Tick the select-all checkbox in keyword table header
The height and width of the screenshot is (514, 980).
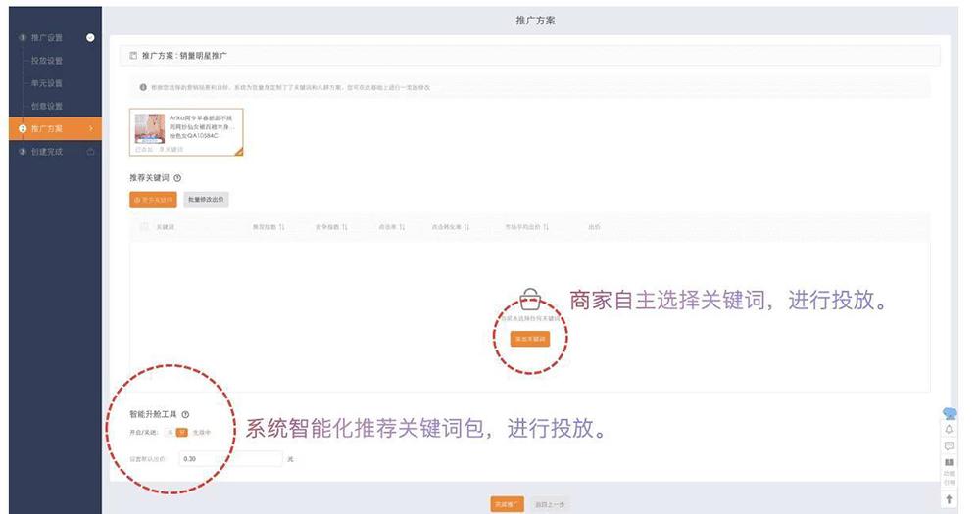tap(145, 227)
